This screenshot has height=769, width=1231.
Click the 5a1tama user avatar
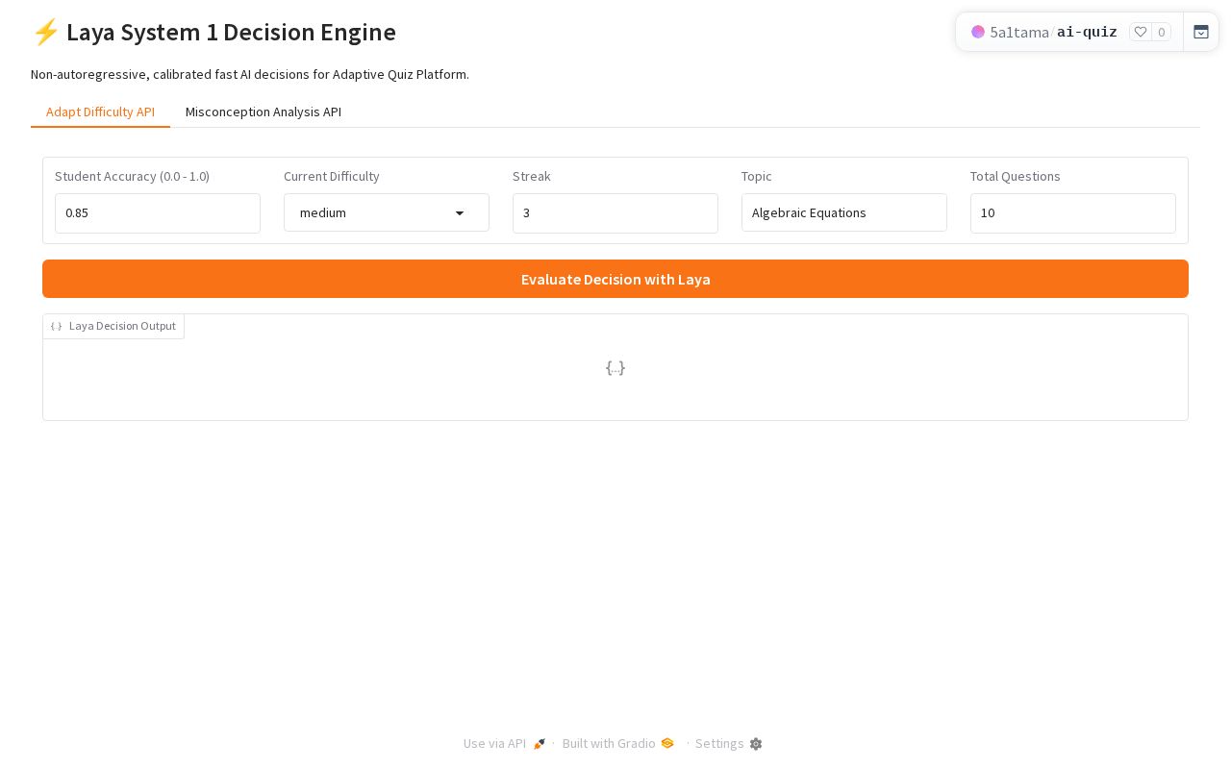pyautogui.click(x=978, y=32)
